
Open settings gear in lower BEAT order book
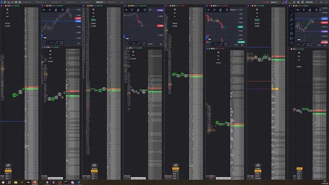coord(218,52)
